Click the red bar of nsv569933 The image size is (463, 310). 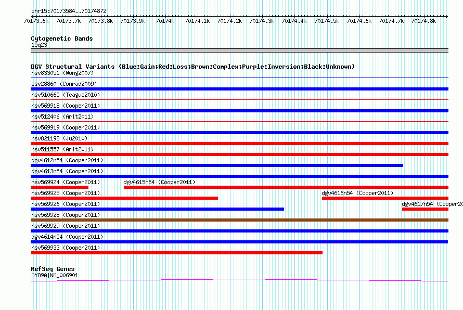[176, 253]
